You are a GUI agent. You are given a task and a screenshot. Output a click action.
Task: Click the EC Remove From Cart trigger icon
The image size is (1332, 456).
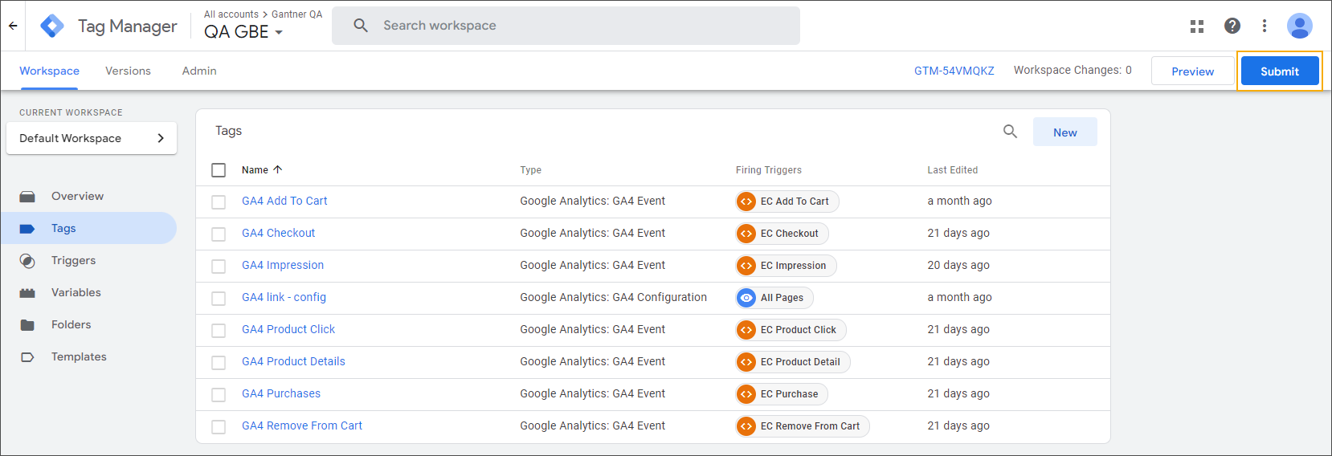[746, 426]
